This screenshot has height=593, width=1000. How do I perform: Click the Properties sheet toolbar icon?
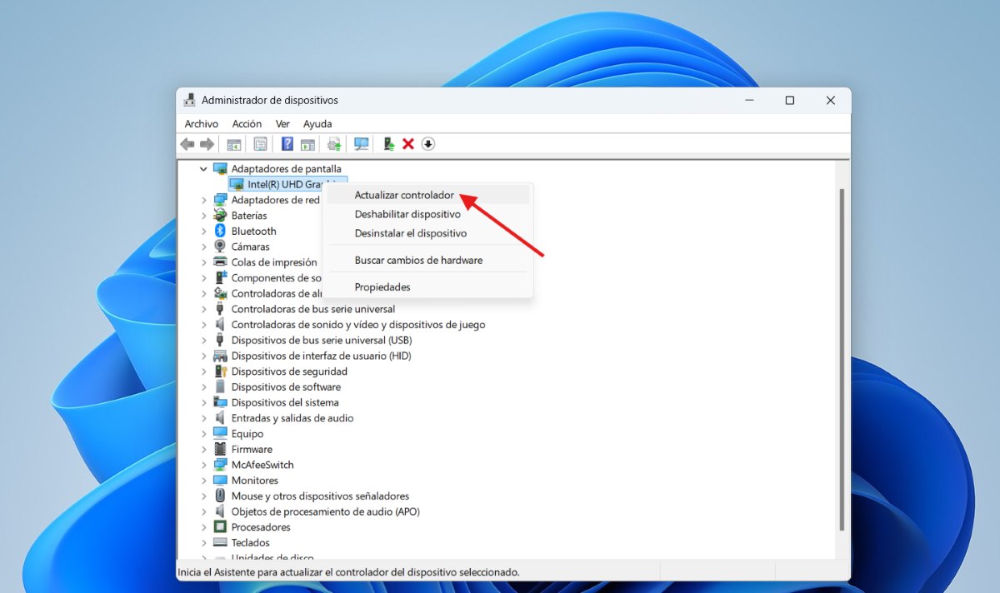tap(261, 144)
